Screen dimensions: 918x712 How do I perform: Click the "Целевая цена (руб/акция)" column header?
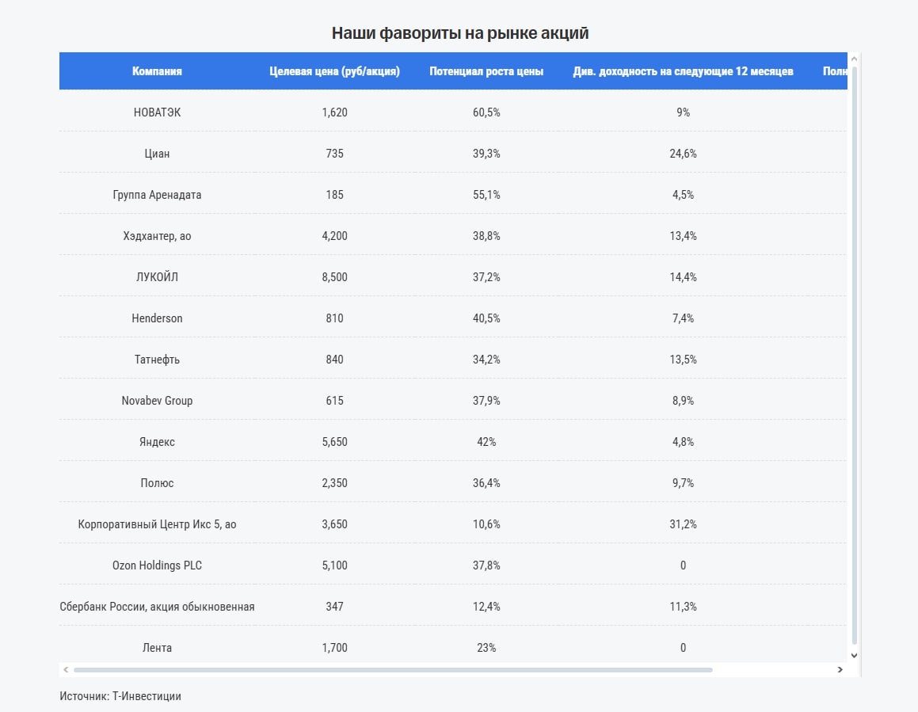coord(334,71)
